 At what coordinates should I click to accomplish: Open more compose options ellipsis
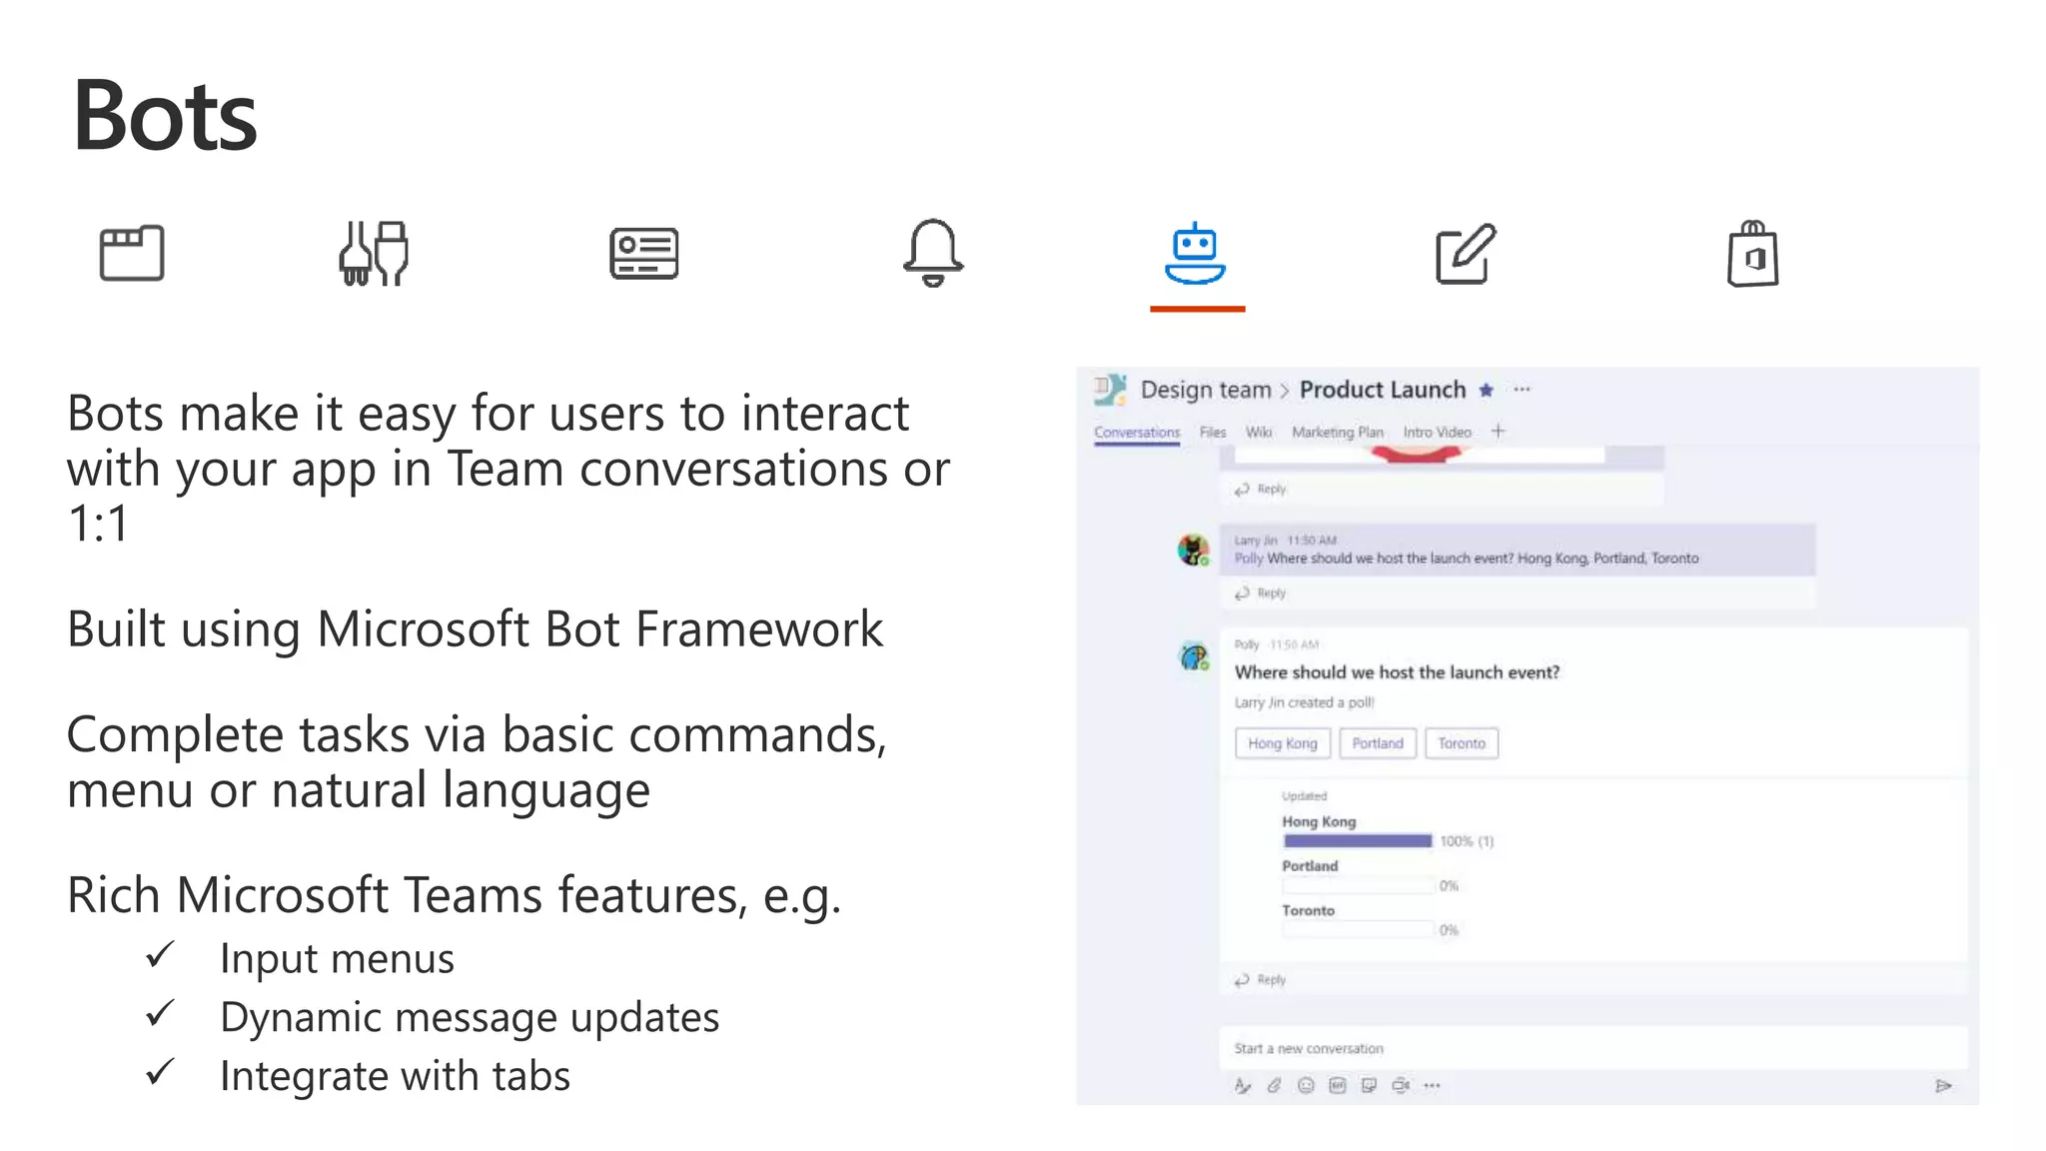tap(1433, 1086)
